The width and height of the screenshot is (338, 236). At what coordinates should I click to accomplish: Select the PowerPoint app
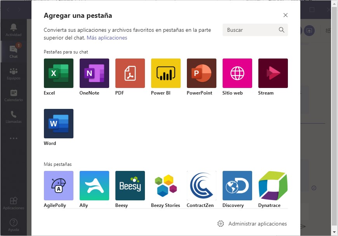(x=201, y=73)
